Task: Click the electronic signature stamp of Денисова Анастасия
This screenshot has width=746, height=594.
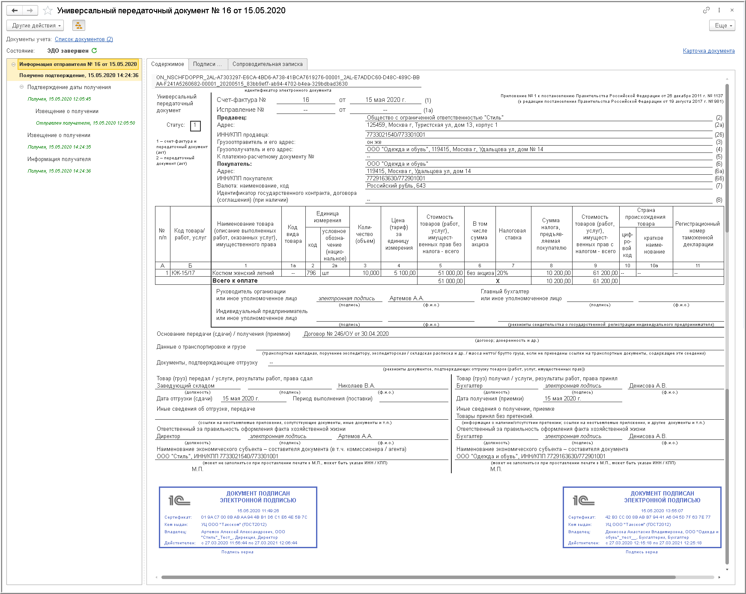Action: 642,517
